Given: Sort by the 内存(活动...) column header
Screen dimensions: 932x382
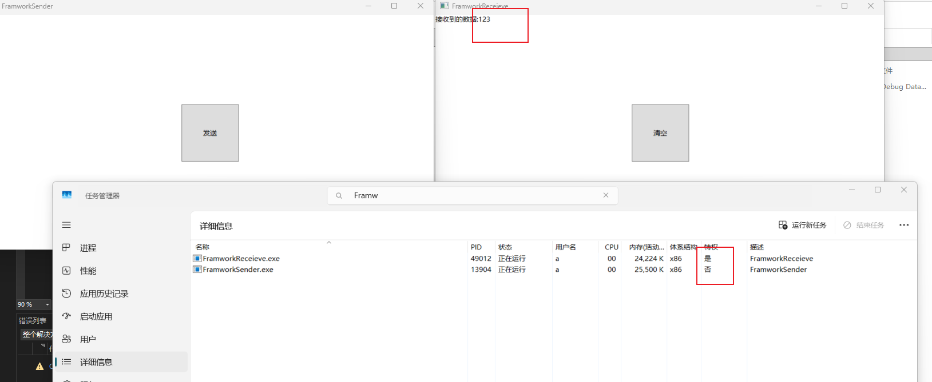Looking at the screenshot, I should click(644, 247).
